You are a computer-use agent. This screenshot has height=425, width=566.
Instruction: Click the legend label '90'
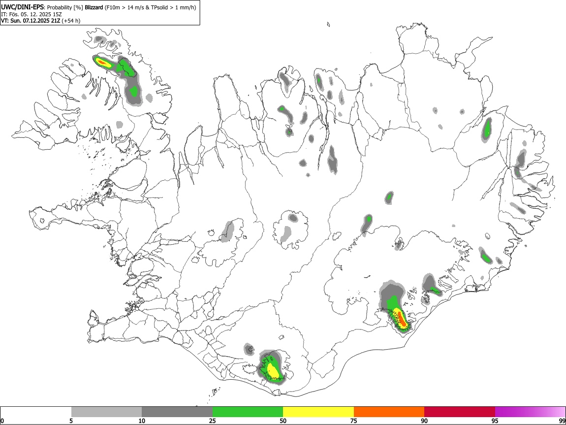(424, 421)
